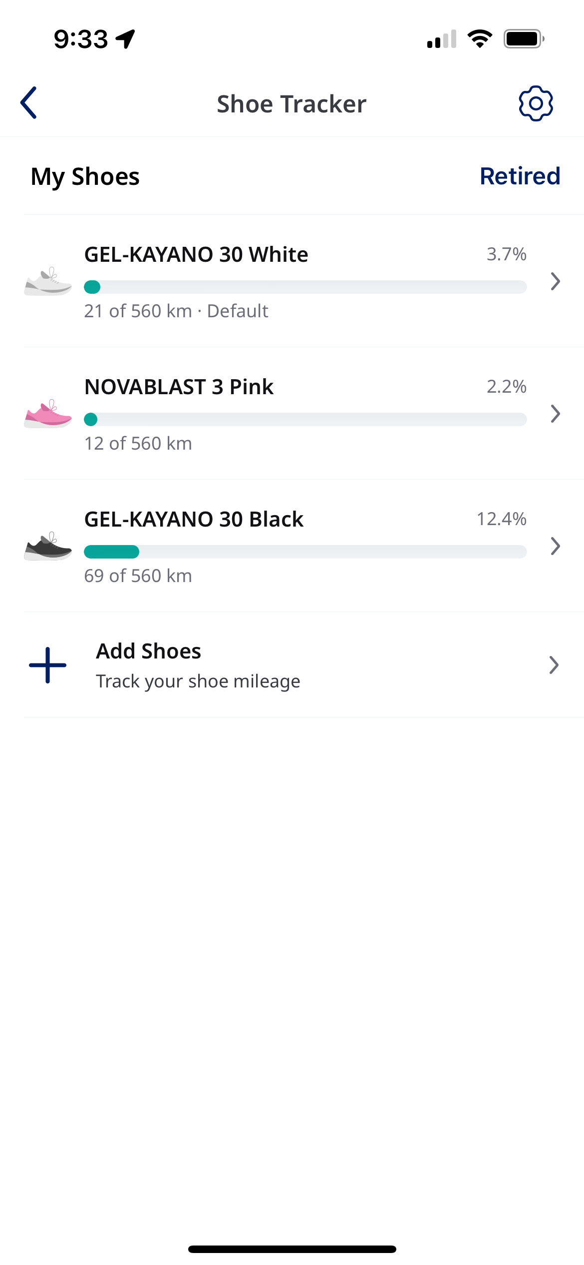Open the GEL-KAYANO 30 White entry
584x1265 pixels.
coord(196,255)
